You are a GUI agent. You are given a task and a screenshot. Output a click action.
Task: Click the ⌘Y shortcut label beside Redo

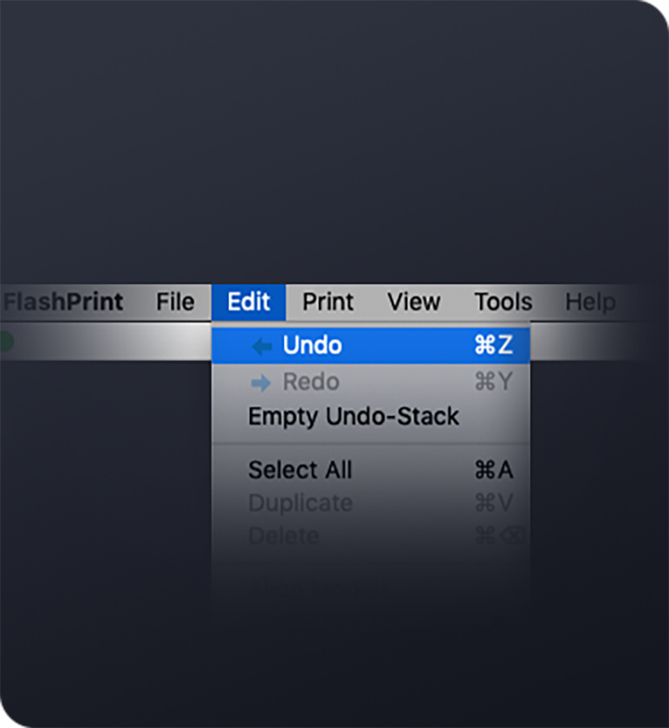[493, 382]
